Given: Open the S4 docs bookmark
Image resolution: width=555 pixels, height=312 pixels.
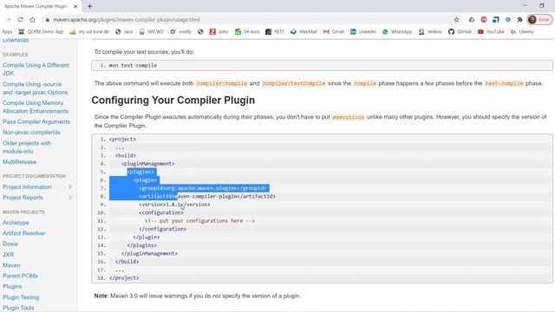Looking at the screenshot, I should tap(247, 31).
